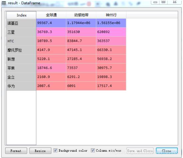The image size is (183, 158).
Task: Select cell with value 351630
Action: click(81, 32)
